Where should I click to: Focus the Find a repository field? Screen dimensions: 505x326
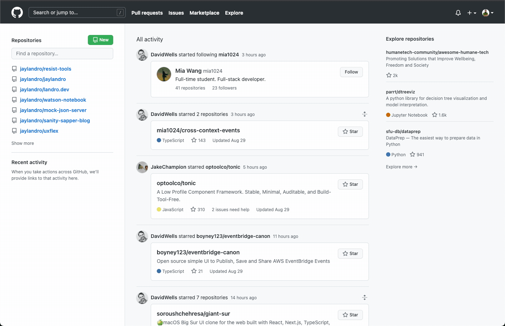(x=62, y=54)
